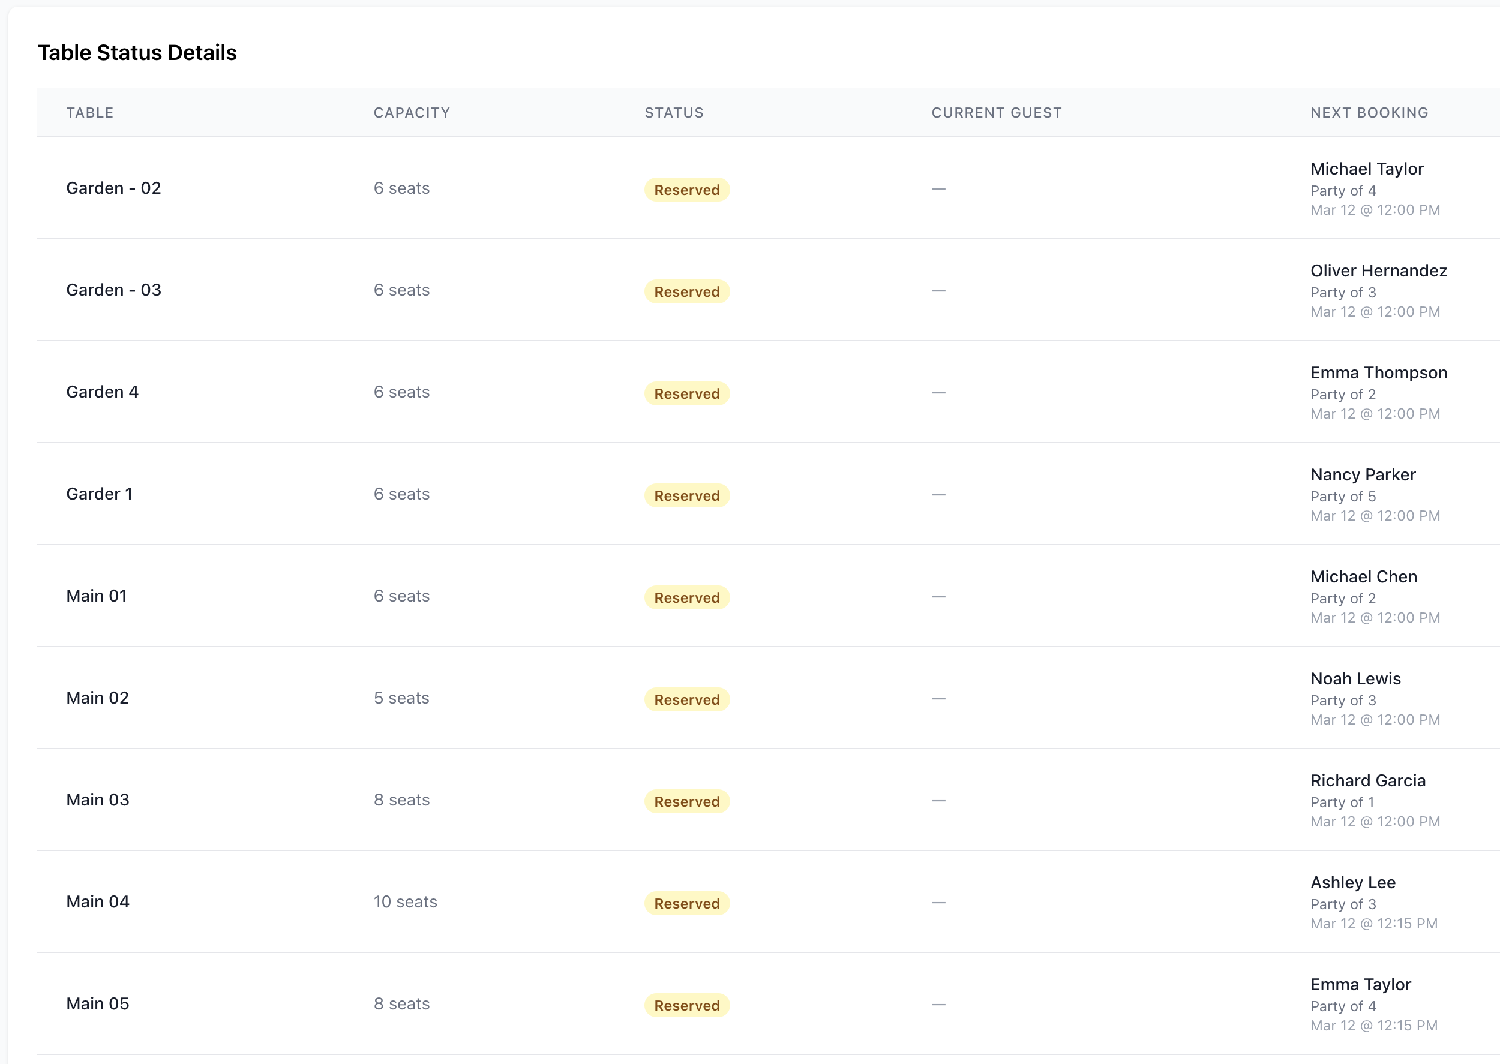The width and height of the screenshot is (1500, 1064).
Task: Click the Reserved status of Main 03
Action: tap(686, 801)
